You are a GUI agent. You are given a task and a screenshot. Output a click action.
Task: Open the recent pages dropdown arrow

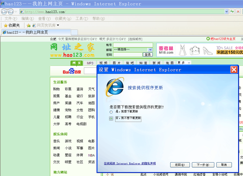click(16, 12)
